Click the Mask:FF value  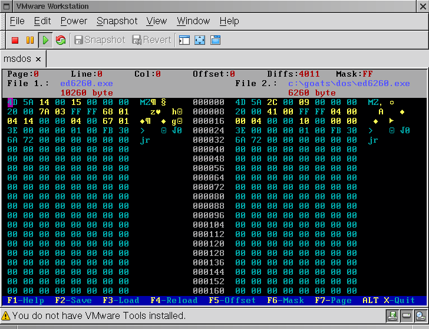[x=354, y=74]
